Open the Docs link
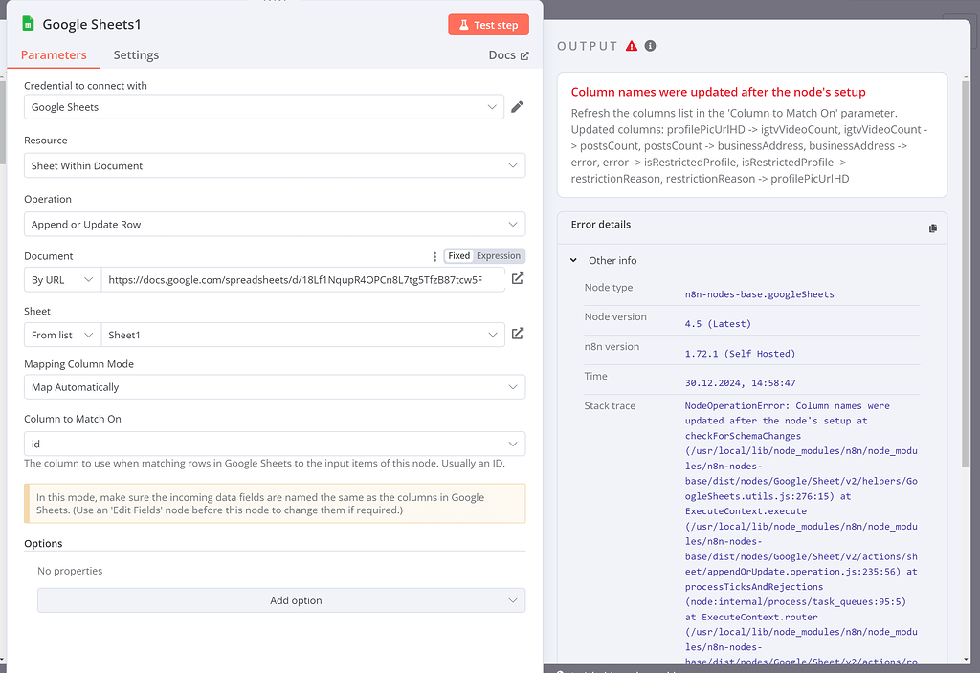980x673 pixels. click(508, 55)
